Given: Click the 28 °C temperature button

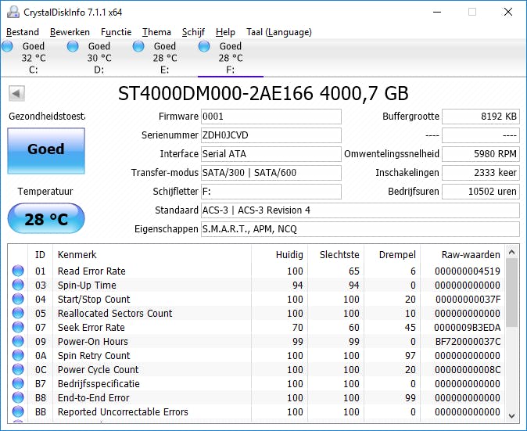Looking at the screenshot, I should 46,219.
